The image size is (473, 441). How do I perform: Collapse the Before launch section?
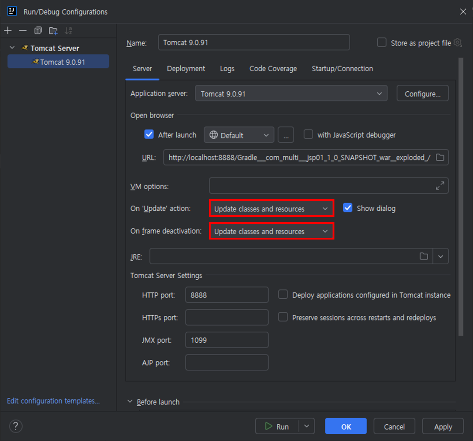[130, 401]
